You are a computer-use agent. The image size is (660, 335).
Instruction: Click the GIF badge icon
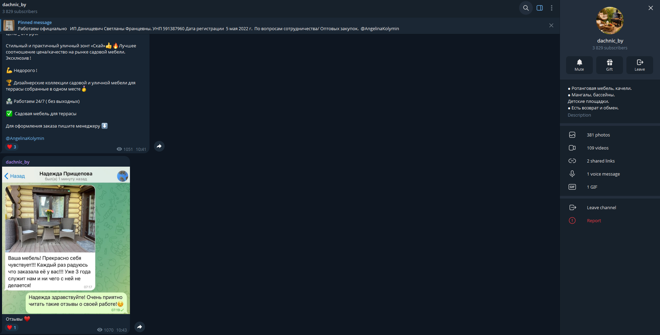click(572, 187)
